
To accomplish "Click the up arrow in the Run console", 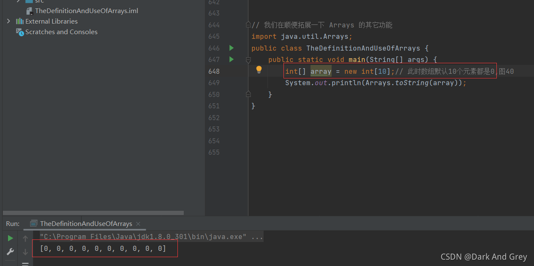I will point(25,239).
